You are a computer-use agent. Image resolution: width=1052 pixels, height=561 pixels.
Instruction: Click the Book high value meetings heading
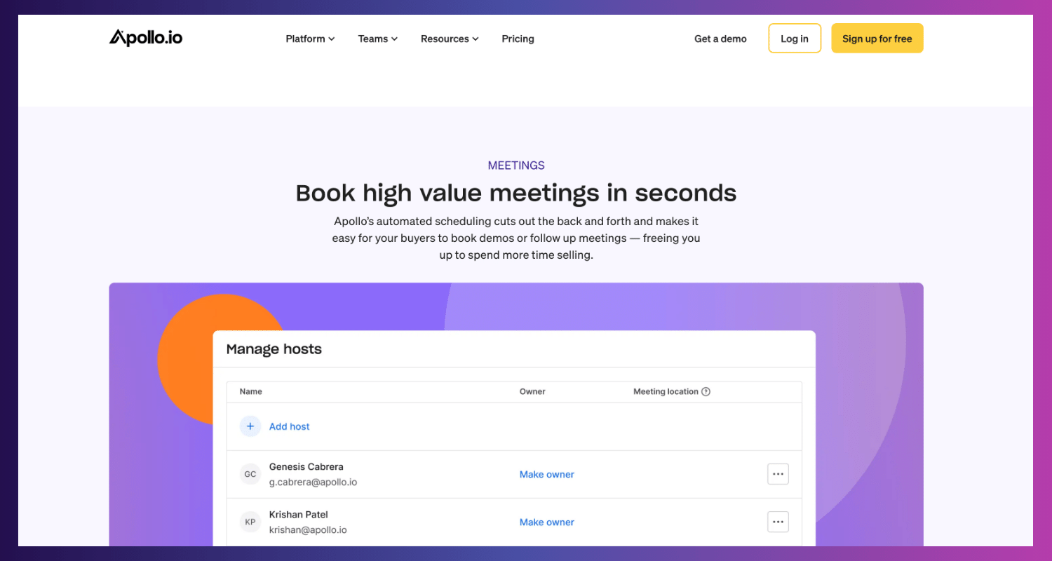[516, 193]
